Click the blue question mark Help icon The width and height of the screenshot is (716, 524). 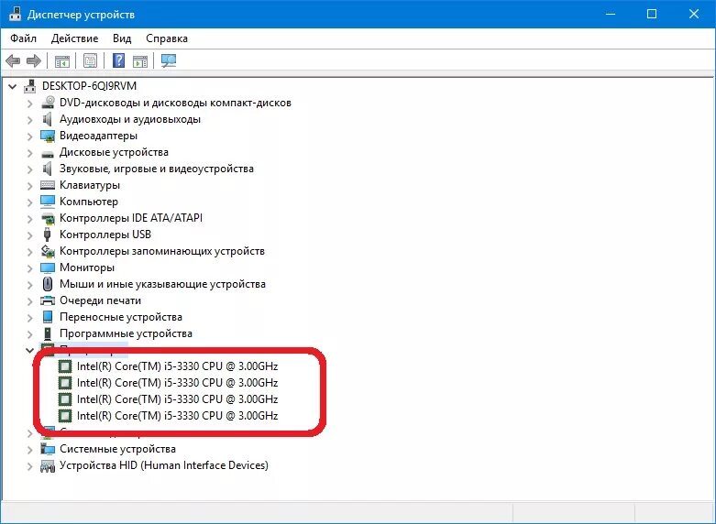click(119, 60)
